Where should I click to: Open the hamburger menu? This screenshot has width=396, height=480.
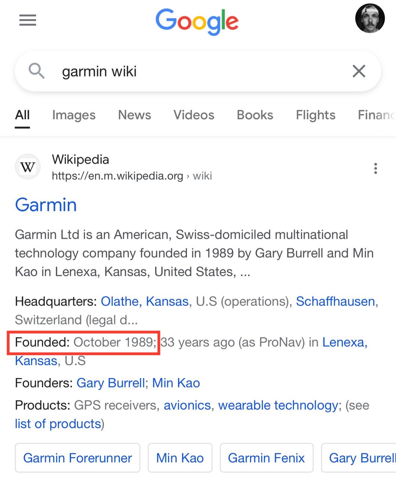pyautogui.click(x=28, y=20)
